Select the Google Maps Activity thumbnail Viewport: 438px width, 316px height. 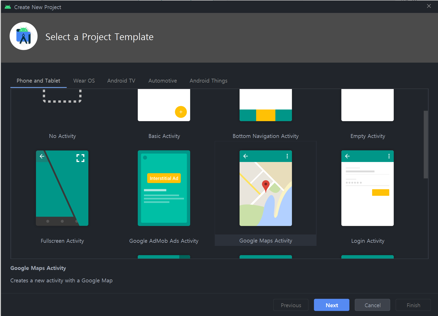(266, 188)
